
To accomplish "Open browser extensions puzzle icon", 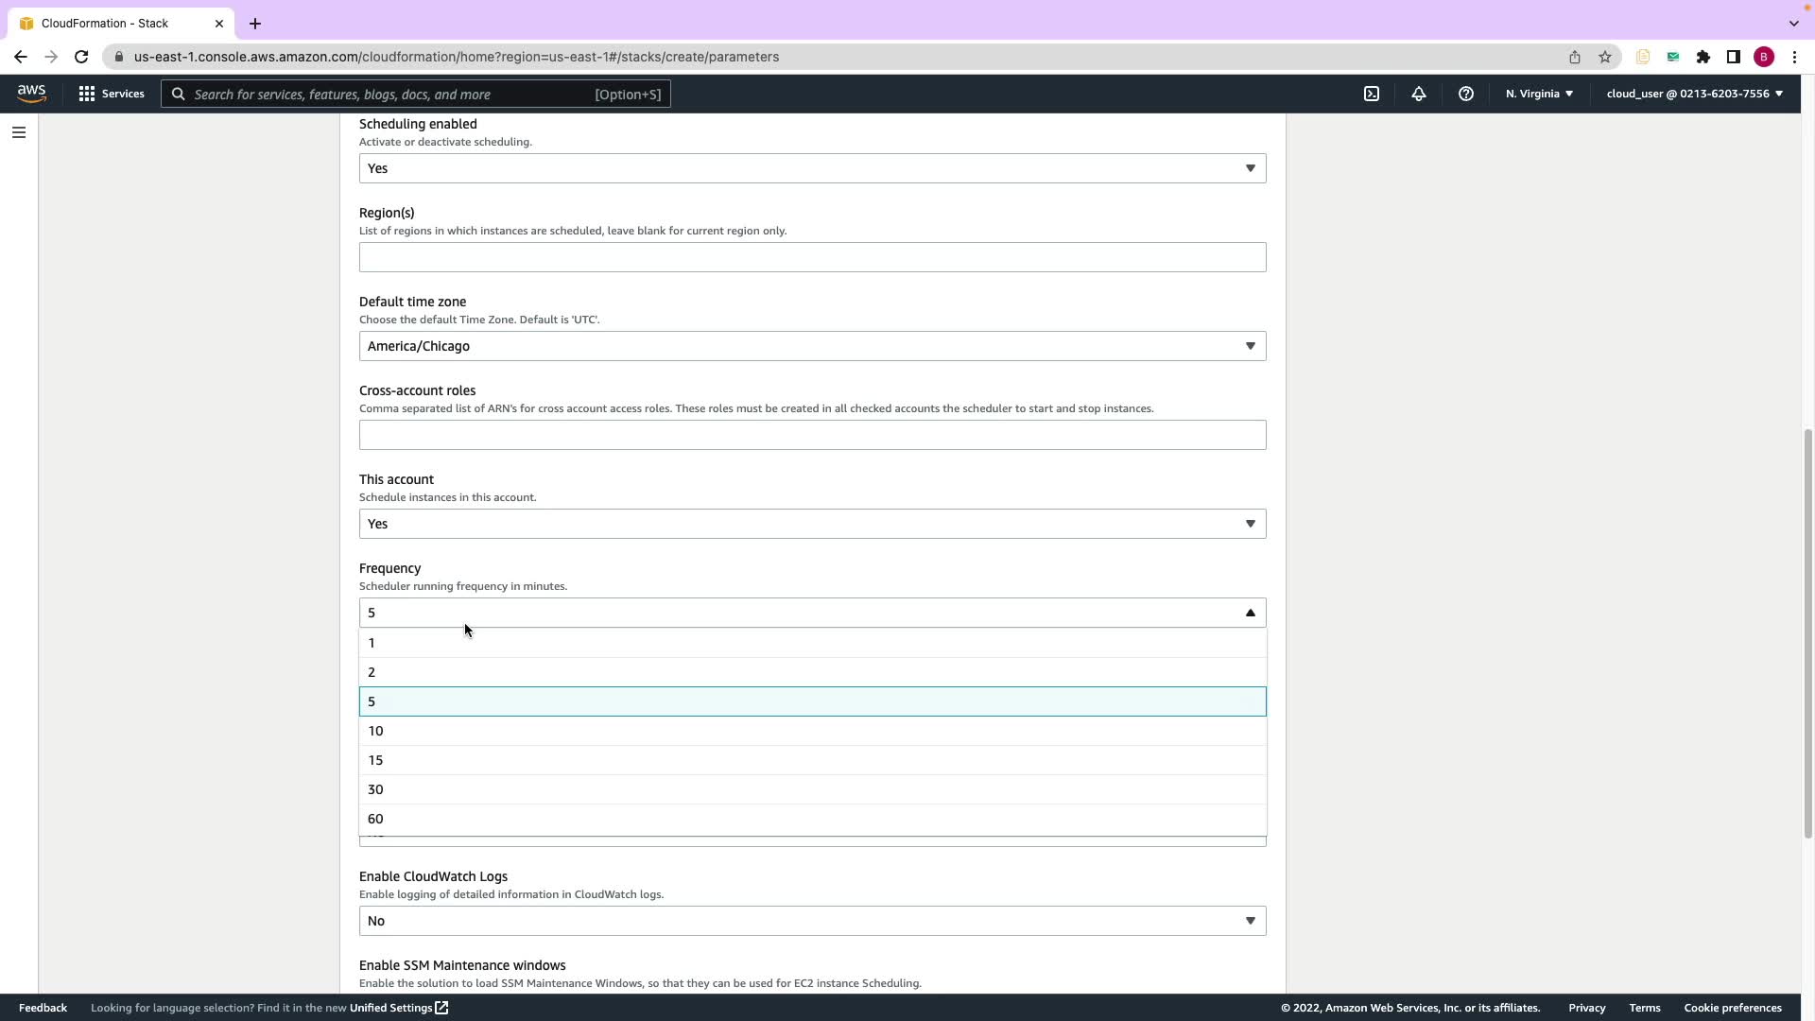I will pyautogui.click(x=1703, y=57).
